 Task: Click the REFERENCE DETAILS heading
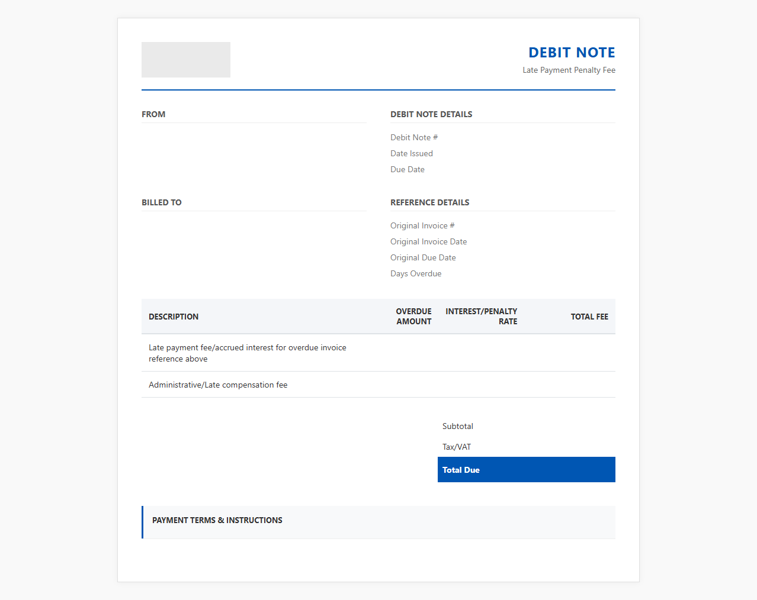point(429,202)
